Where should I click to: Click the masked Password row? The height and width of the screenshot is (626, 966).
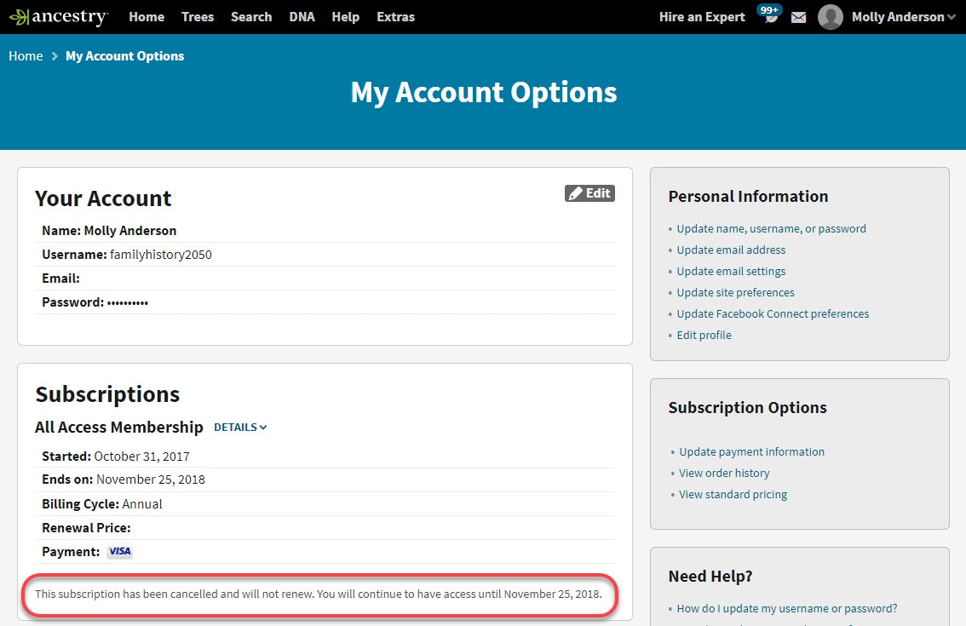click(x=325, y=302)
